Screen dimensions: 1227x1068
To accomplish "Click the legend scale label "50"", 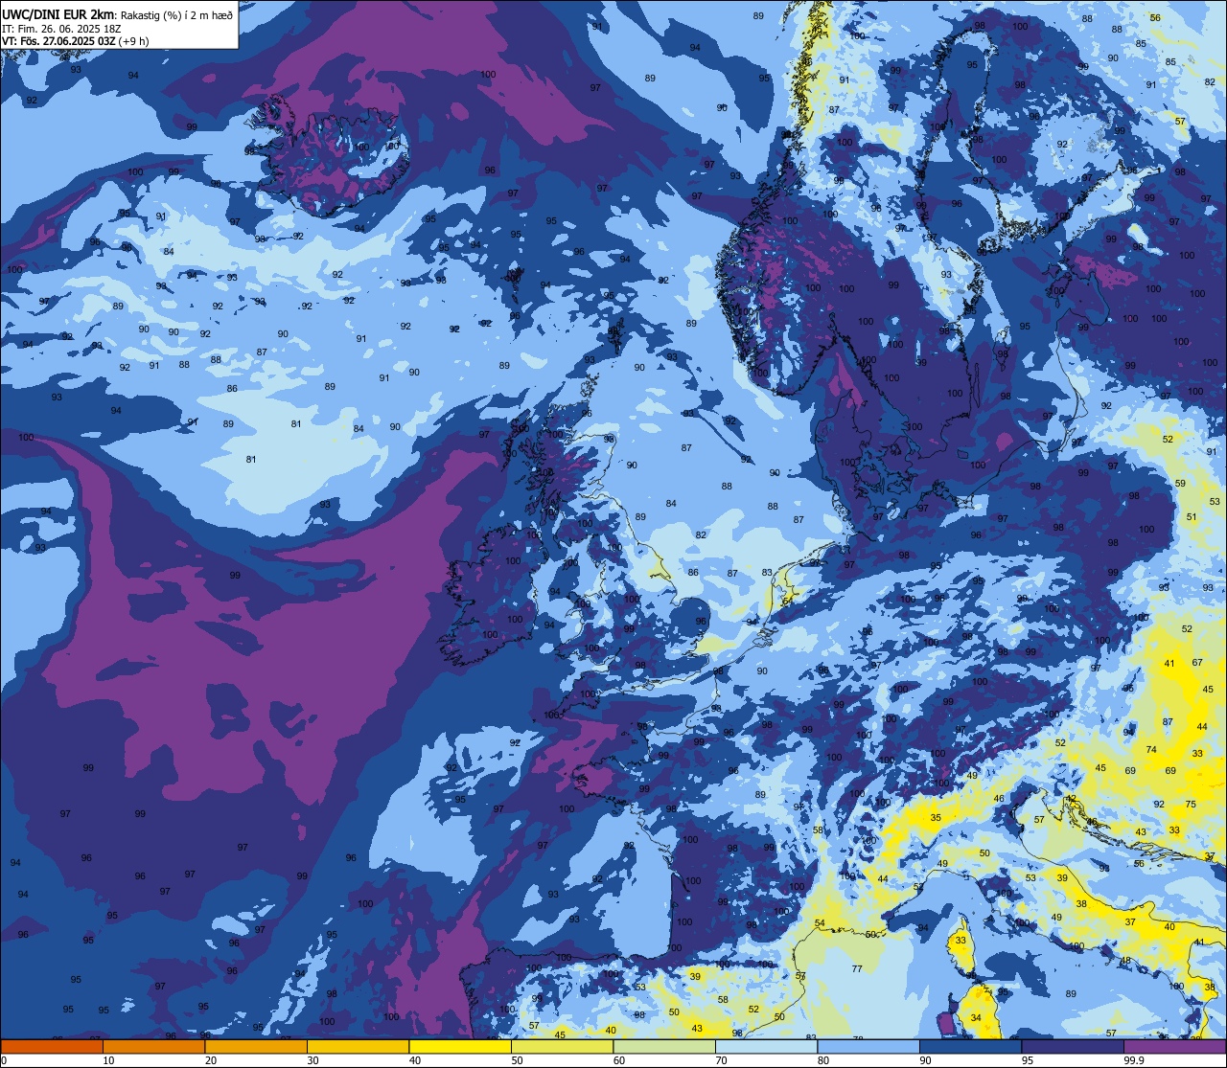I will coord(517,1060).
